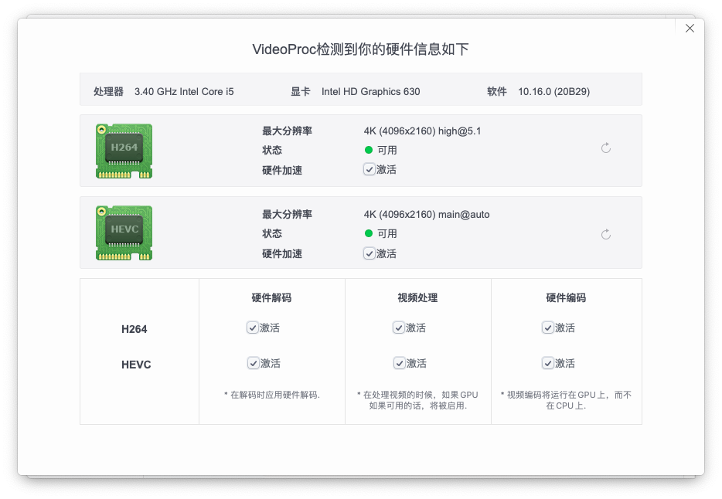The width and height of the screenshot is (722, 499).
Task: Click the HEVC chip icon
Action: coord(124,233)
